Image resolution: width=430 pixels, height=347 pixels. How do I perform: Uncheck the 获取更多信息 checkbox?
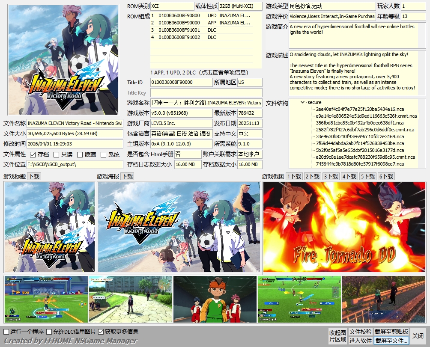(101, 332)
